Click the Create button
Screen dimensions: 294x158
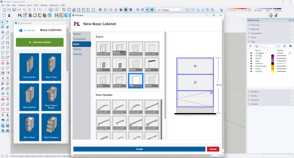[139, 149]
